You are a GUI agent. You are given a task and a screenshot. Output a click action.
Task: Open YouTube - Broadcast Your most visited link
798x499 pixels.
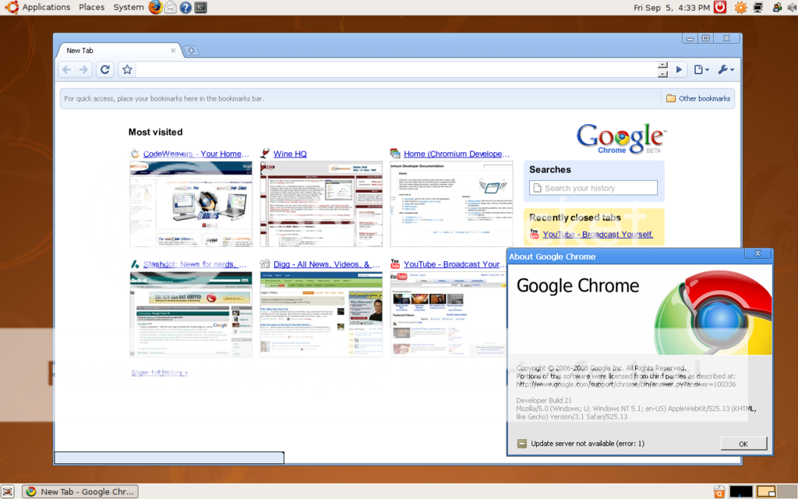pos(454,264)
